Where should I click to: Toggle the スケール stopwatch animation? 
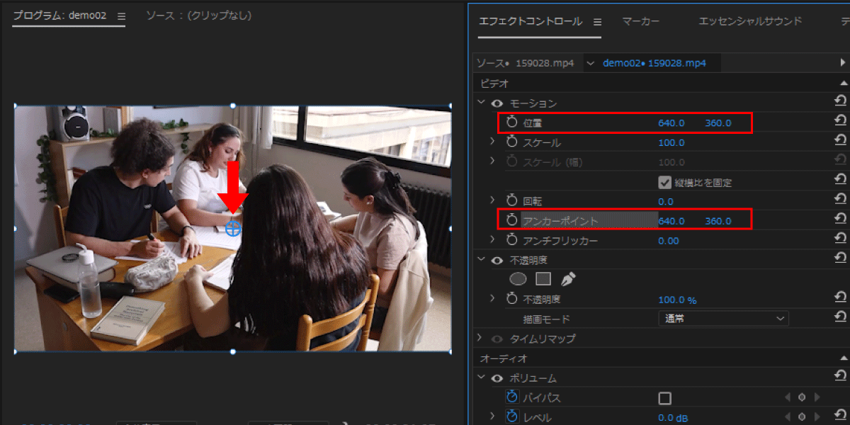[512, 142]
